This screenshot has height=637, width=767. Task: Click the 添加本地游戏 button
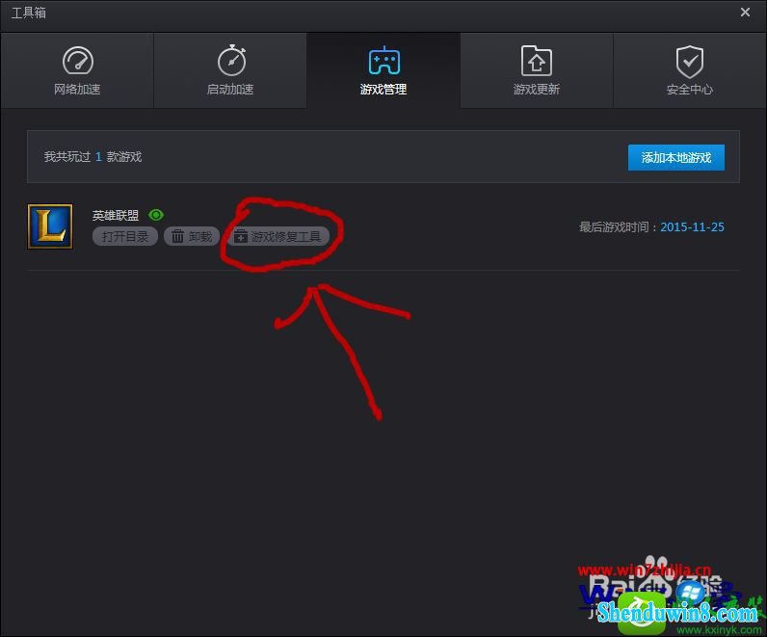point(676,157)
